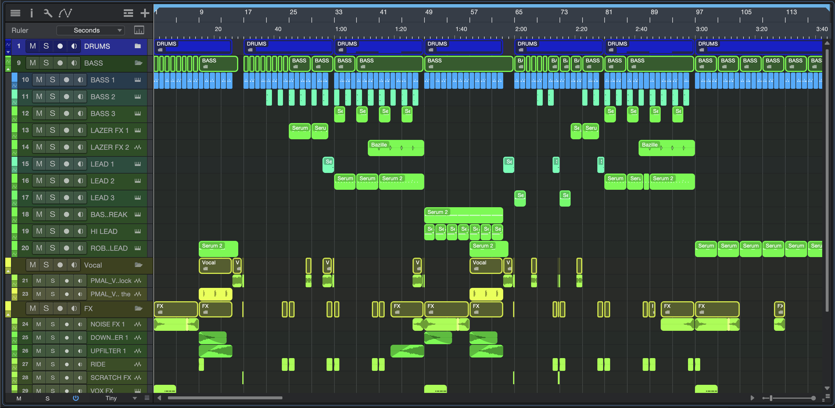Click the vertical track scrollbar thumb
The image size is (835, 408).
click(827, 180)
